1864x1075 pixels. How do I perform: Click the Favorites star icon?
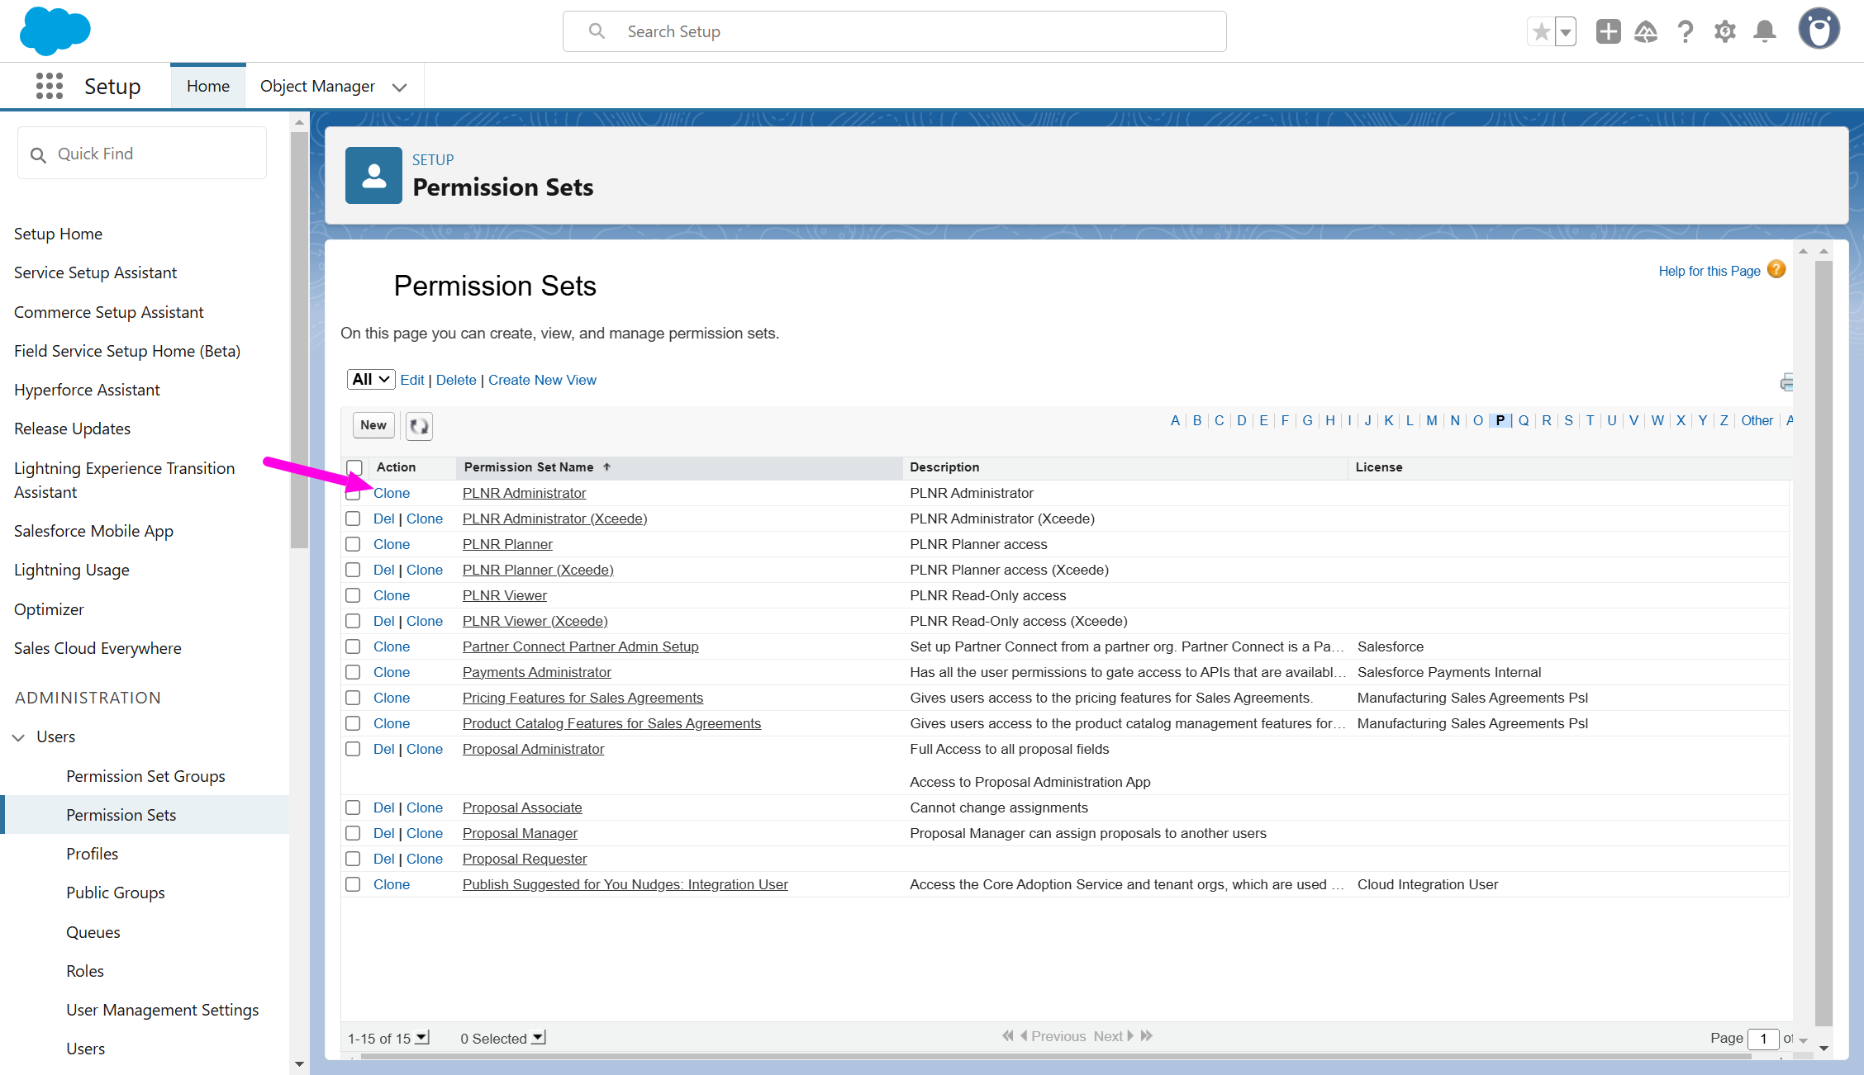(x=1541, y=32)
